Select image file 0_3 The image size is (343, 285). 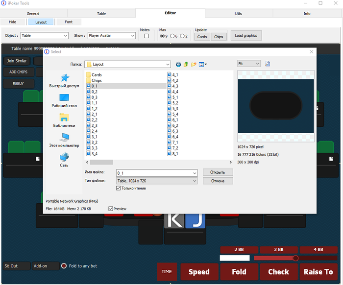coord(92,97)
